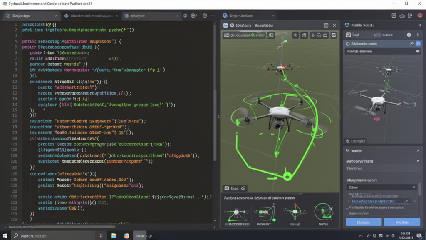Open Chrome from the Windows taskbar
The width and height of the screenshot is (426, 240).
point(126,235)
